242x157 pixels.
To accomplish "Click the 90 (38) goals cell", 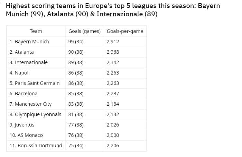I will 76,52.
